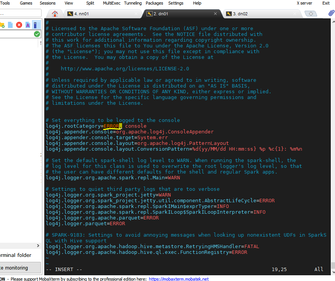Click the paperclip attach icon

(331, 13)
